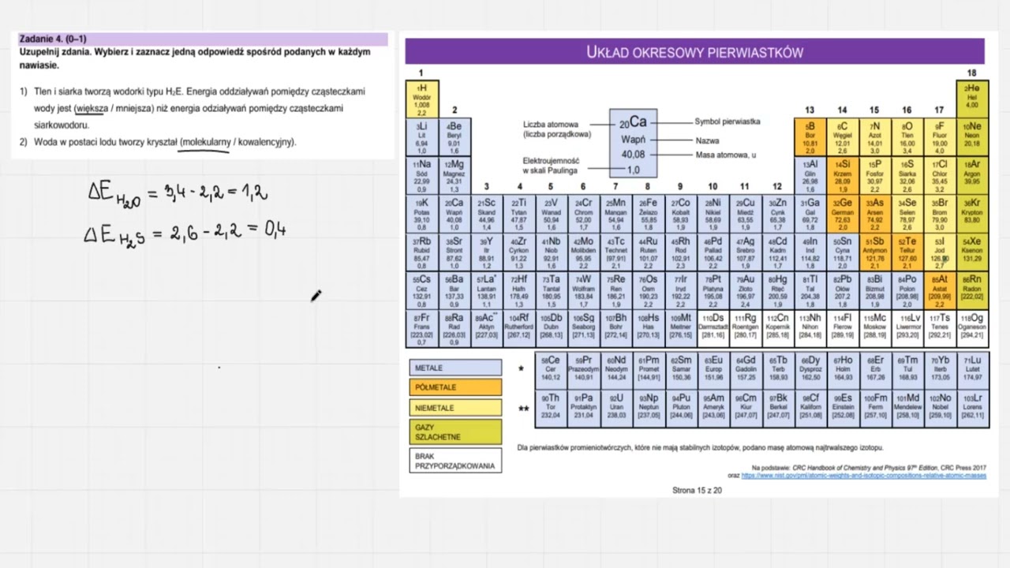Click the group 13 column header number

pyautogui.click(x=810, y=110)
